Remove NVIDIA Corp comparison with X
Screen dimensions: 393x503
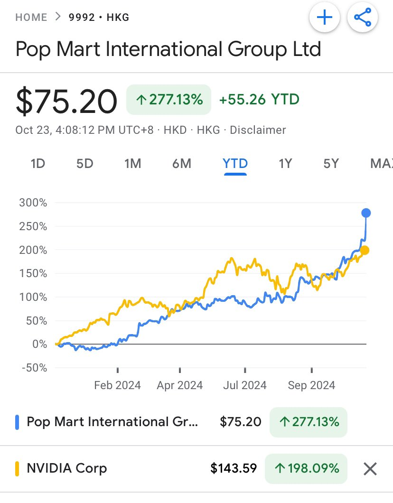pos(370,469)
